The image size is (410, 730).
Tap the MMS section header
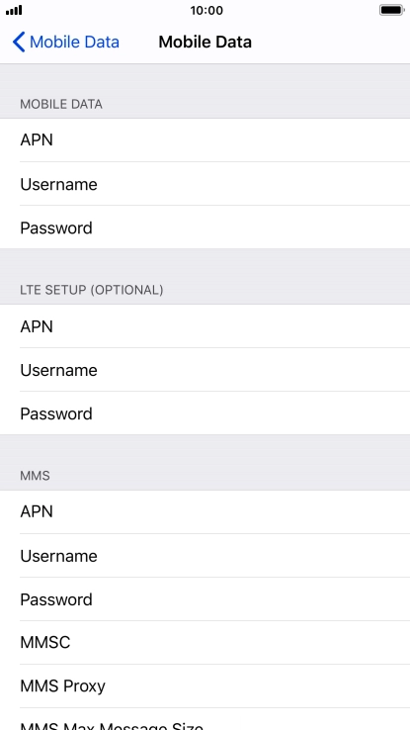pyautogui.click(x=35, y=476)
